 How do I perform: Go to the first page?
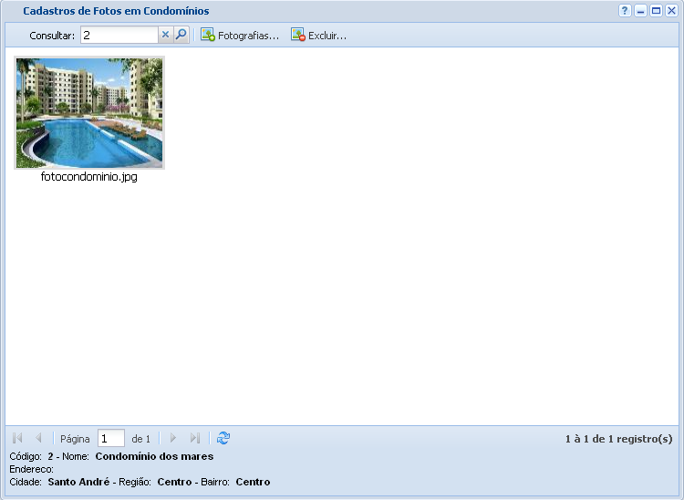(17, 439)
